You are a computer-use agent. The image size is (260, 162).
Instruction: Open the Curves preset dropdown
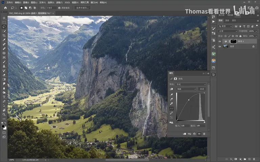pos(191,84)
